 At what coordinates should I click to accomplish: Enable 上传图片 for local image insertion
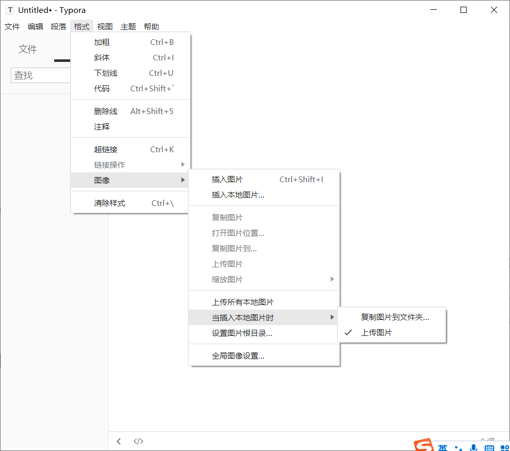375,332
